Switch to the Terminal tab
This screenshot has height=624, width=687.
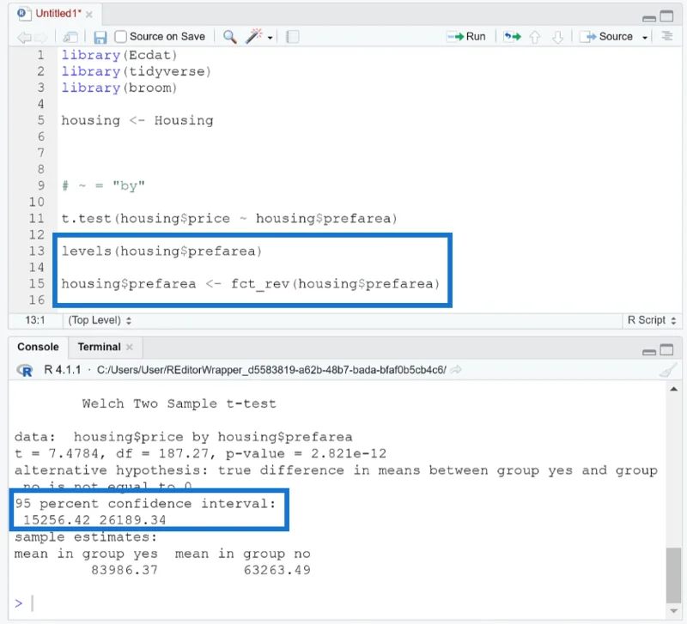tap(99, 348)
